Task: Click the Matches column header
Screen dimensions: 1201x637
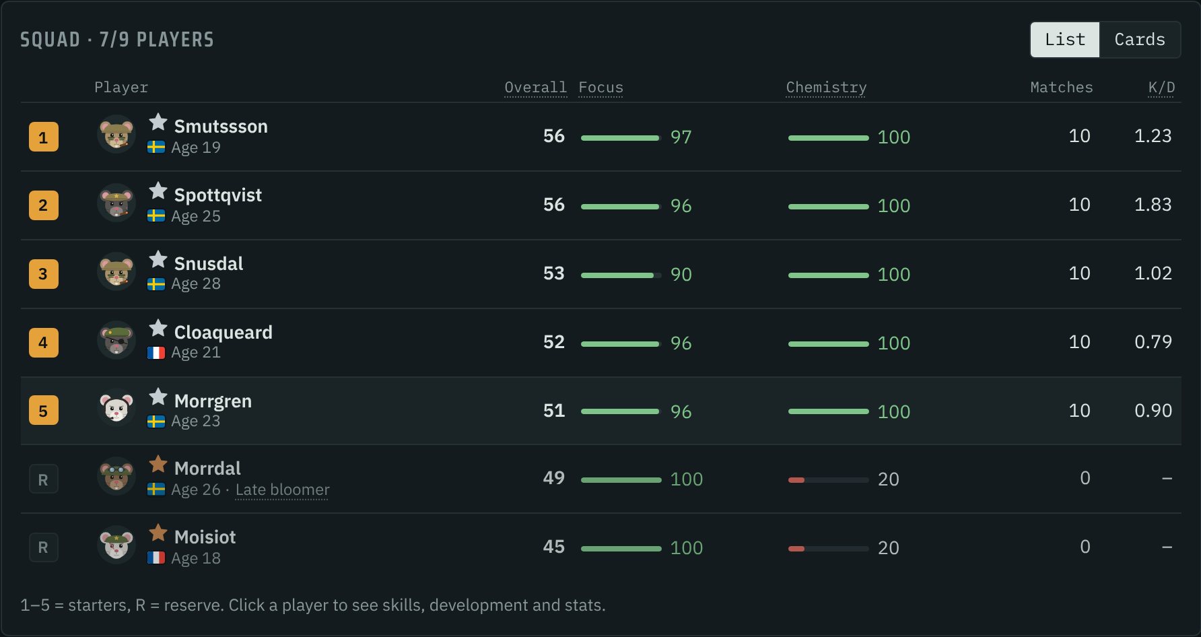Action: [1062, 88]
